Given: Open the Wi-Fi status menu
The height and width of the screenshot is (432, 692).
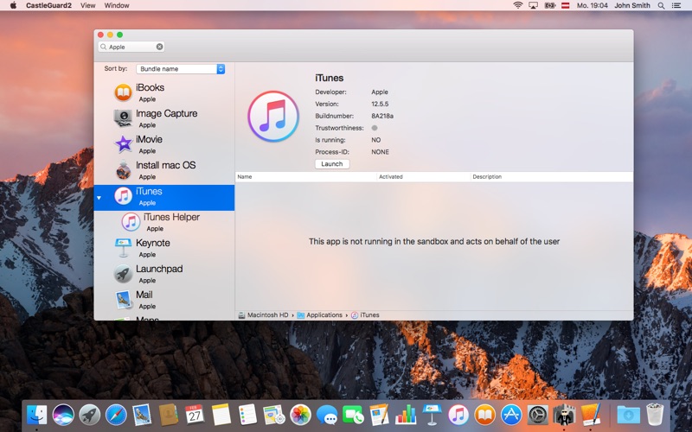Looking at the screenshot, I should (x=518, y=5).
